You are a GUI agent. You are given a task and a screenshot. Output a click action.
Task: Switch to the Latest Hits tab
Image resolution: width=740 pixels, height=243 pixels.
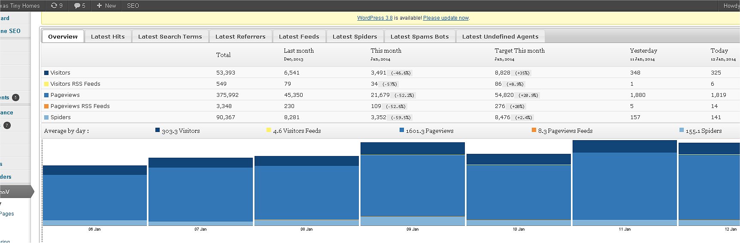108,36
